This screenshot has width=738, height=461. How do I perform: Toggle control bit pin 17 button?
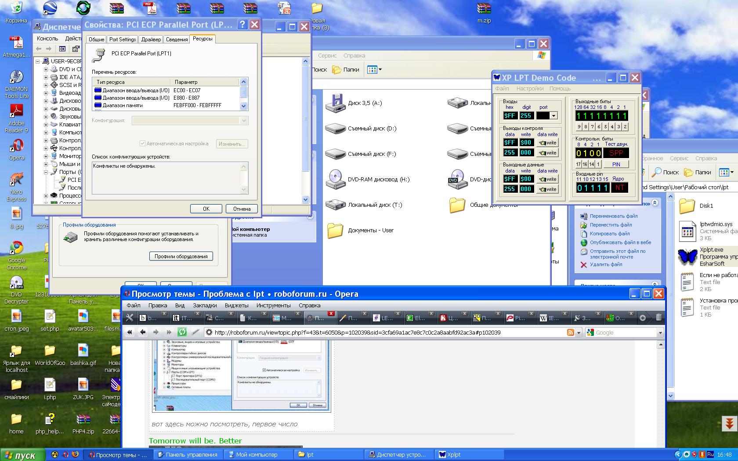(579, 164)
